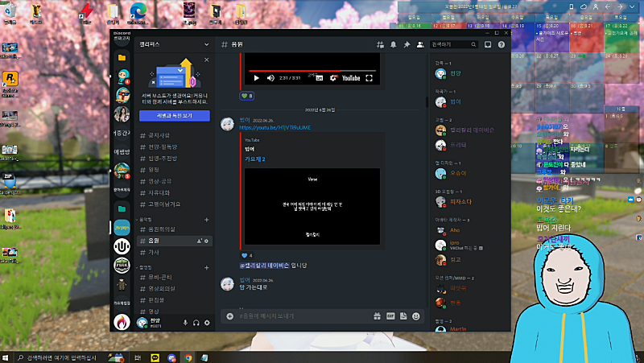Screen dimensions: 644x363
Task: Click the Windows Start button
Action: (6, 357)
